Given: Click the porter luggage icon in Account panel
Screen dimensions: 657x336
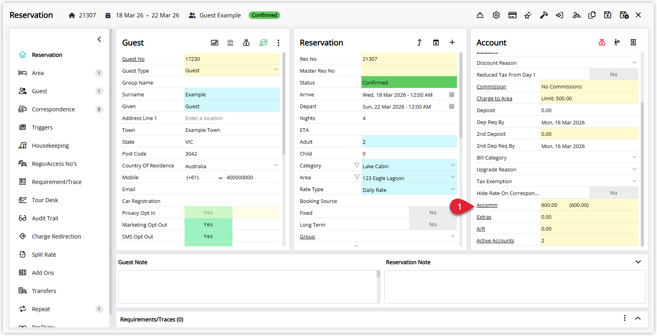Looking at the screenshot, I should 617,42.
